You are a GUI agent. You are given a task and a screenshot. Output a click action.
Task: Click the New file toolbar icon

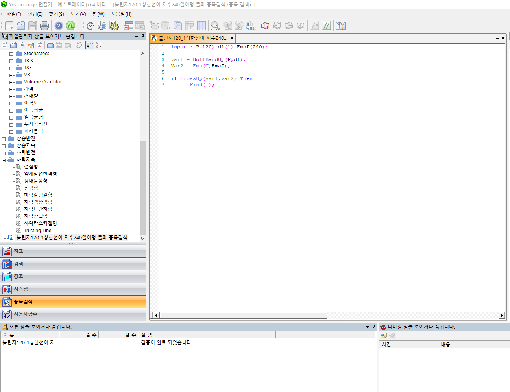click(9, 26)
